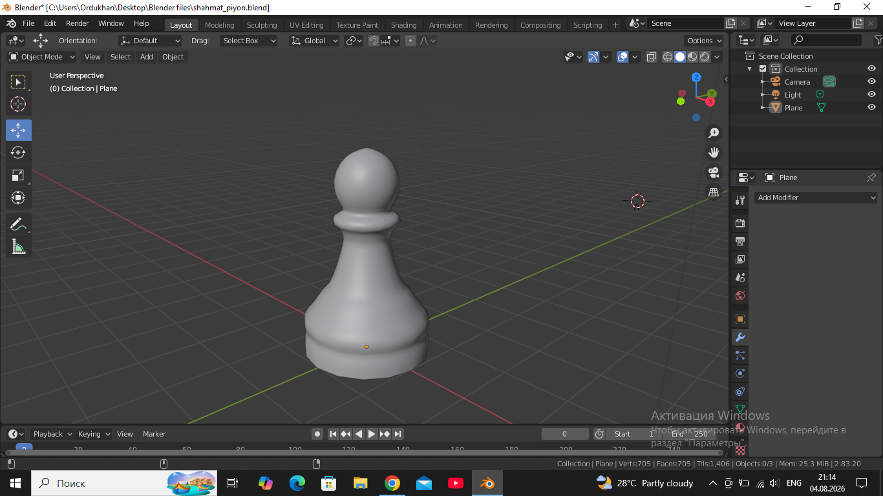883x496 pixels.
Task: Switch to the UV Editing workspace tab
Action: 306,25
